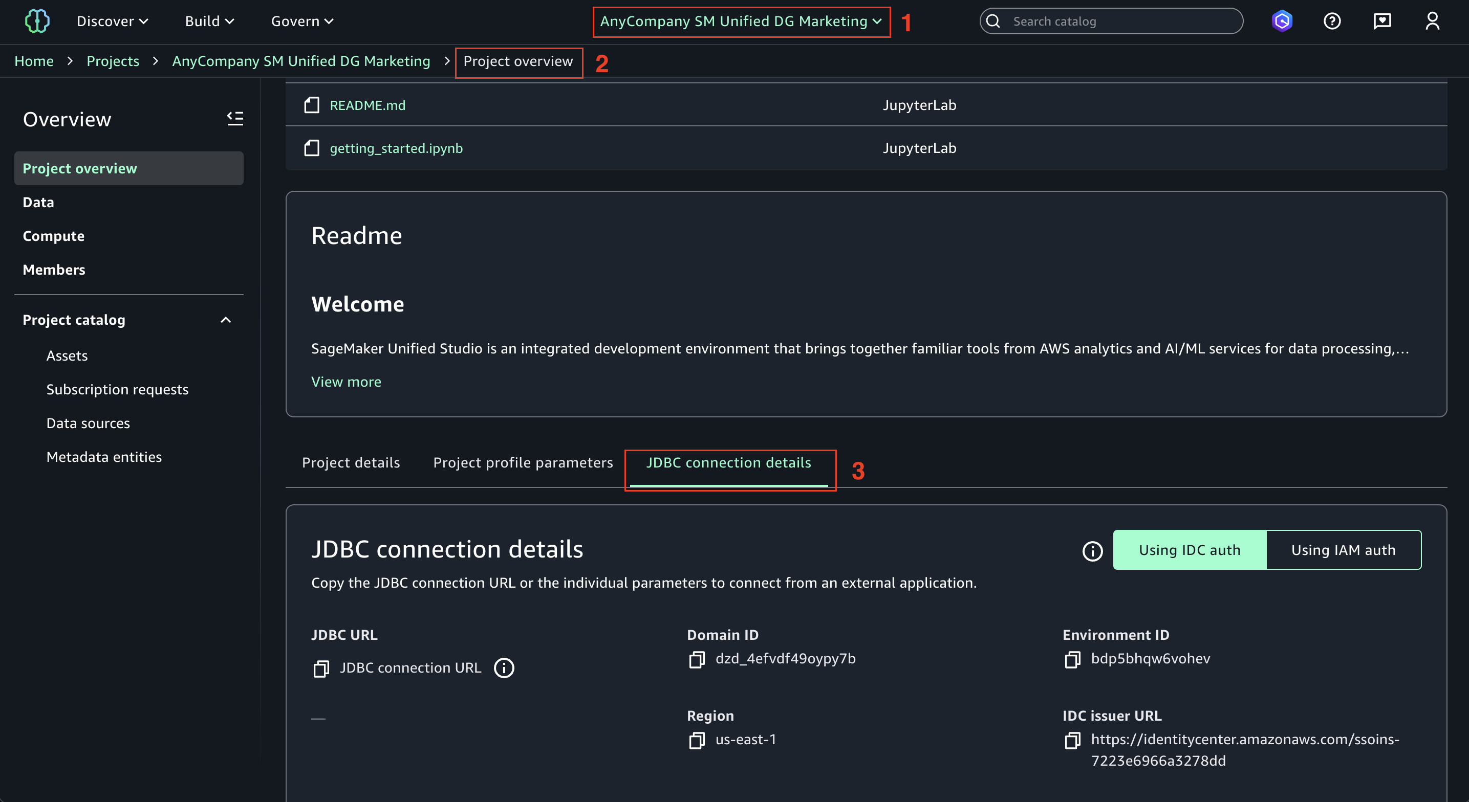
Task: Collapse the Overview sidebar panel
Action: click(x=235, y=118)
